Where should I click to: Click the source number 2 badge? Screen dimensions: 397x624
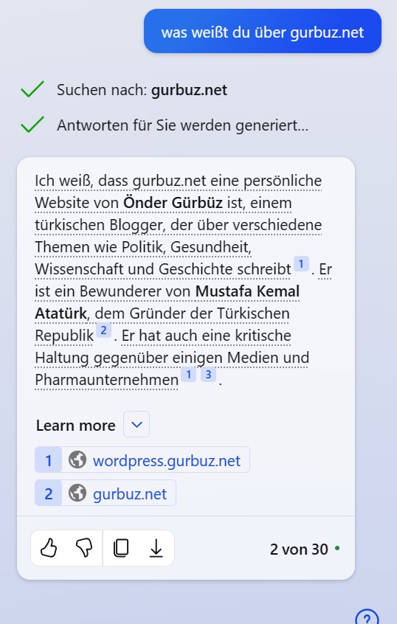coord(48,493)
